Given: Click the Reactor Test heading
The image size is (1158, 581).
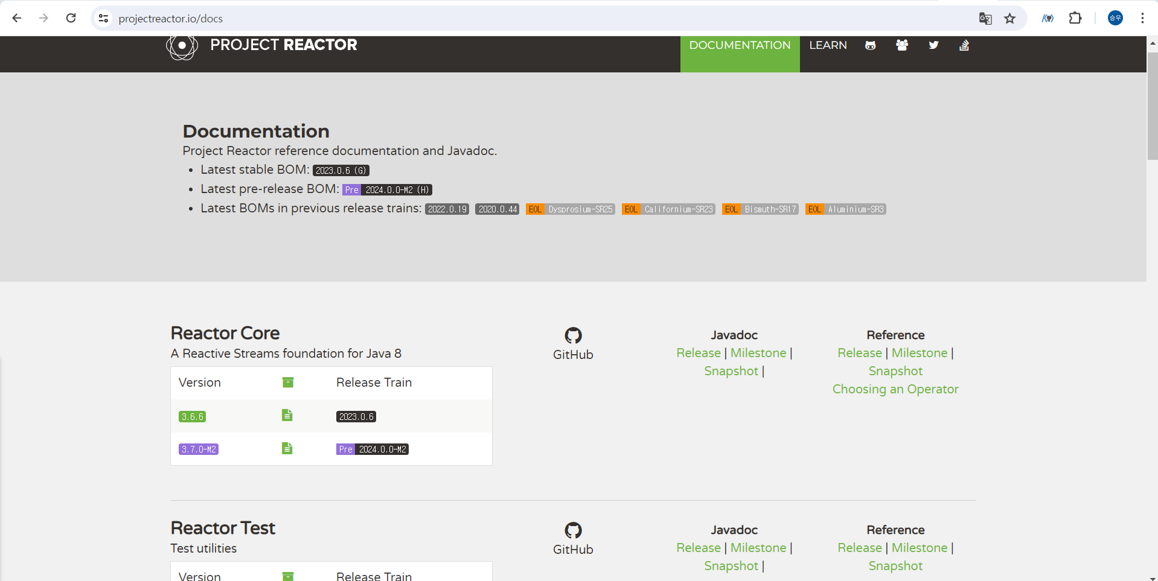Looking at the screenshot, I should pos(223,528).
